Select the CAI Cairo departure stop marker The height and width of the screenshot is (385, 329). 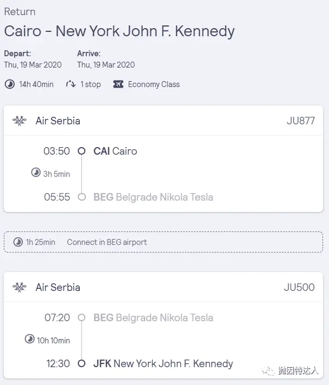(x=82, y=151)
